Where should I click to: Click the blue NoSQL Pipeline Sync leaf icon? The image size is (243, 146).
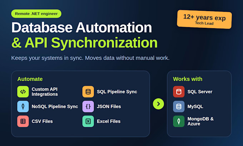point(23,106)
